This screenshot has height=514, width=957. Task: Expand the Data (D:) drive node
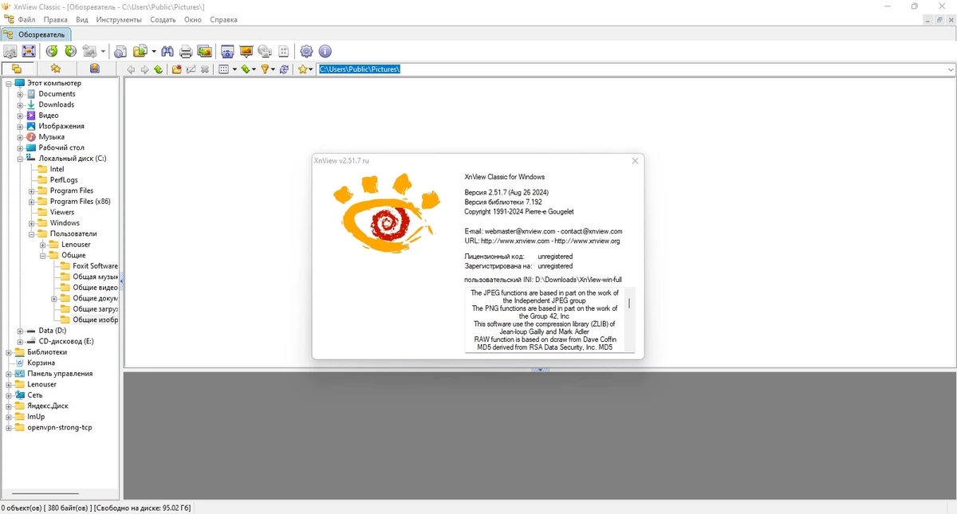pyautogui.click(x=21, y=331)
